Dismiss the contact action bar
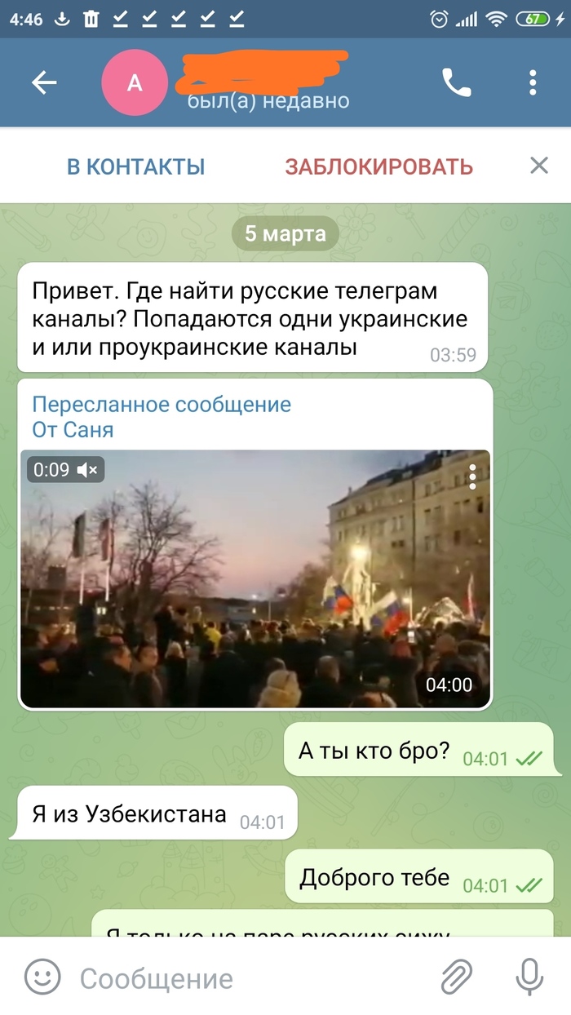 coord(538,166)
